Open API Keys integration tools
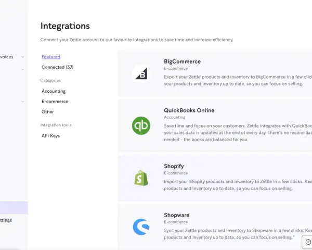The width and height of the screenshot is (312, 250). pyautogui.click(x=50, y=136)
